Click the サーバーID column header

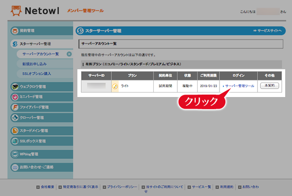[x=96, y=76]
